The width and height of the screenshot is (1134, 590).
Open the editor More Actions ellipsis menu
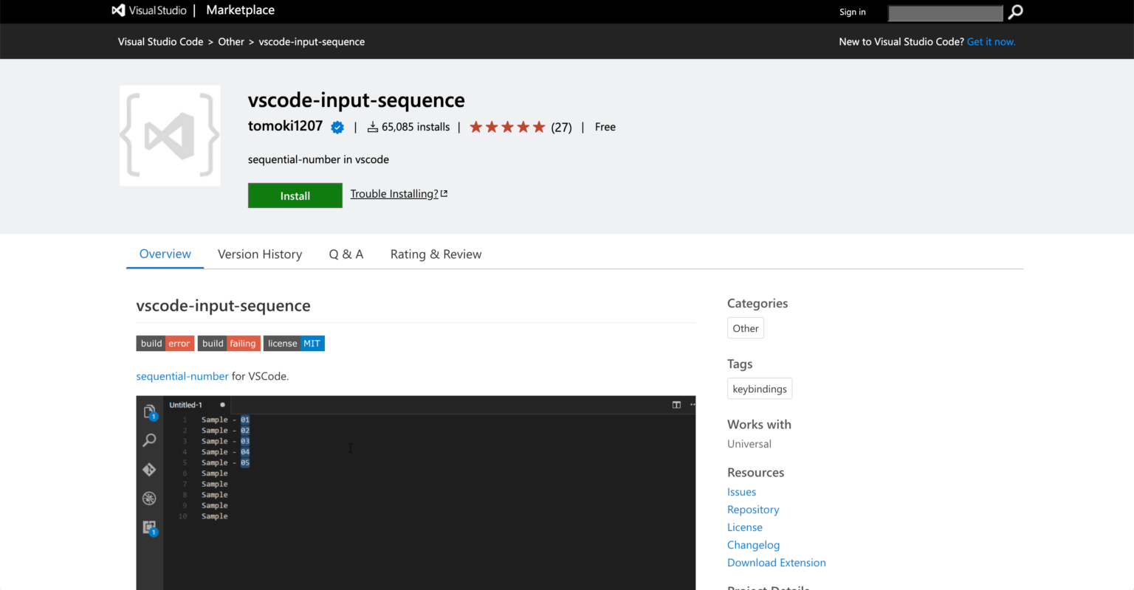point(692,405)
